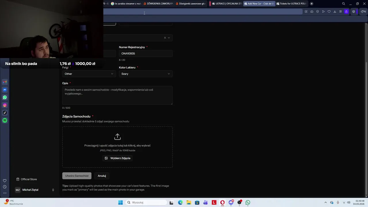Open OBS Studio from the taskbar

239,202
